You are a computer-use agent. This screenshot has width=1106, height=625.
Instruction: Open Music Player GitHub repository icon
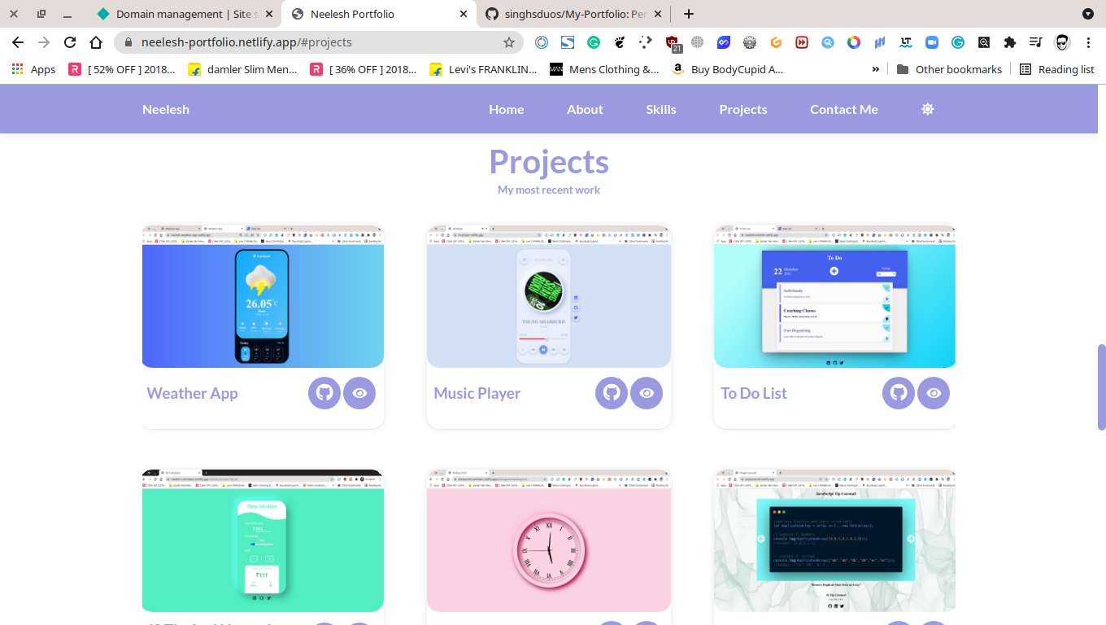[x=612, y=393]
